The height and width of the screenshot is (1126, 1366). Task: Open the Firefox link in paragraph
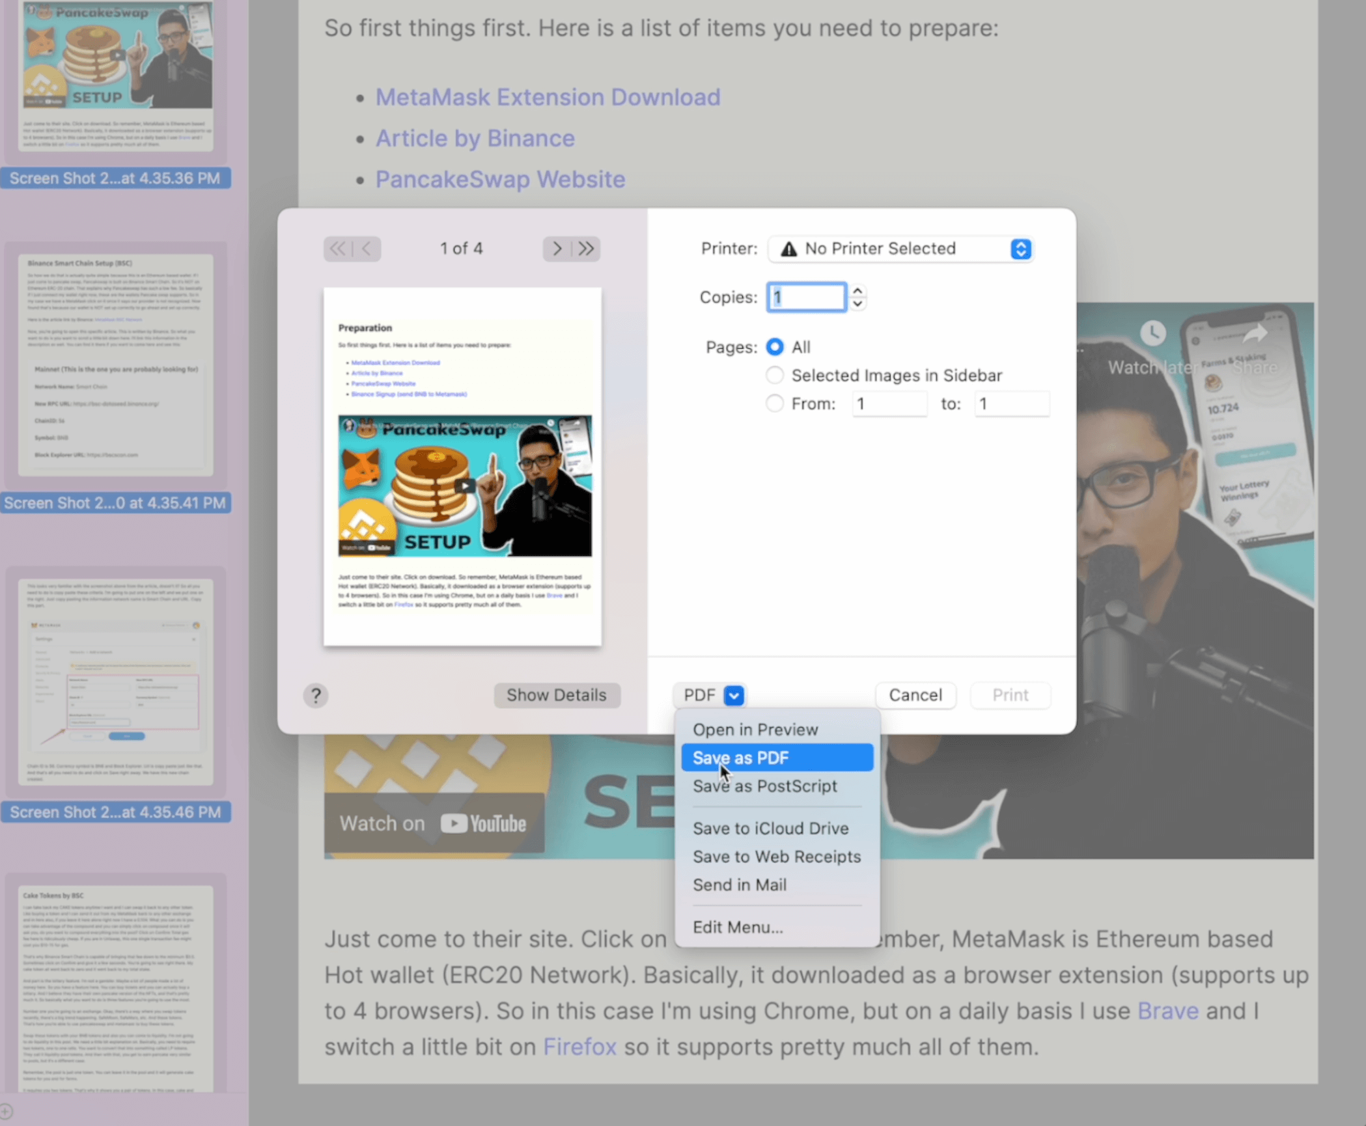(x=579, y=1047)
